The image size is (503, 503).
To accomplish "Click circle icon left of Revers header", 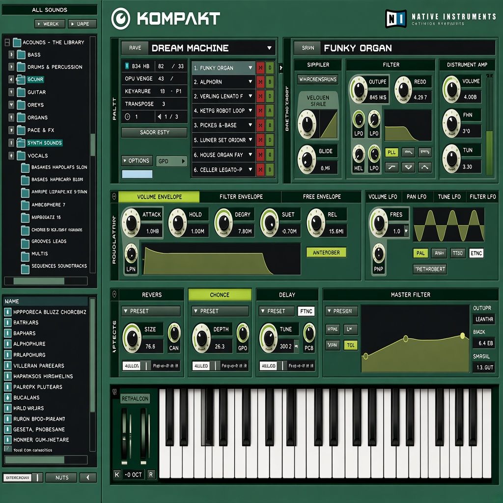I will 114,294.
